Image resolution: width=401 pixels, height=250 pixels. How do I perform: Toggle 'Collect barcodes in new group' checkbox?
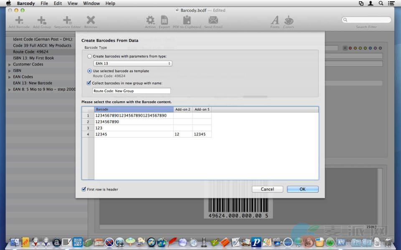89,83
